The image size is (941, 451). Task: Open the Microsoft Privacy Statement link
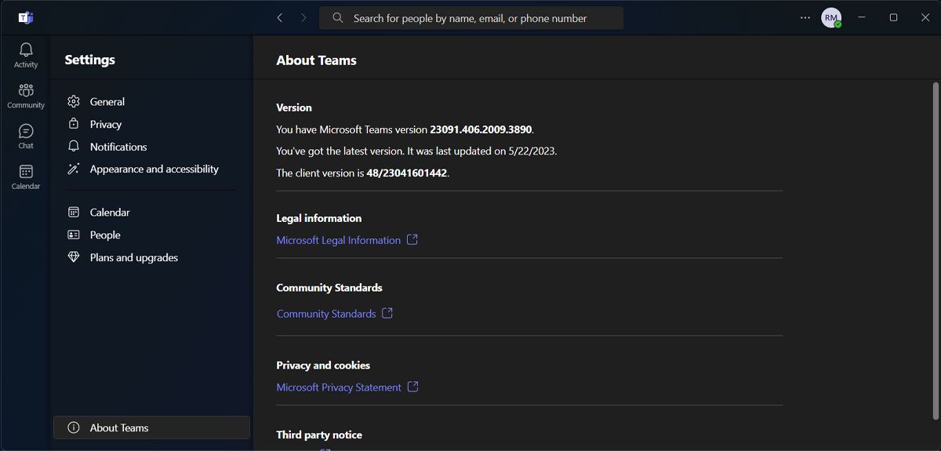[x=339, y=387]
